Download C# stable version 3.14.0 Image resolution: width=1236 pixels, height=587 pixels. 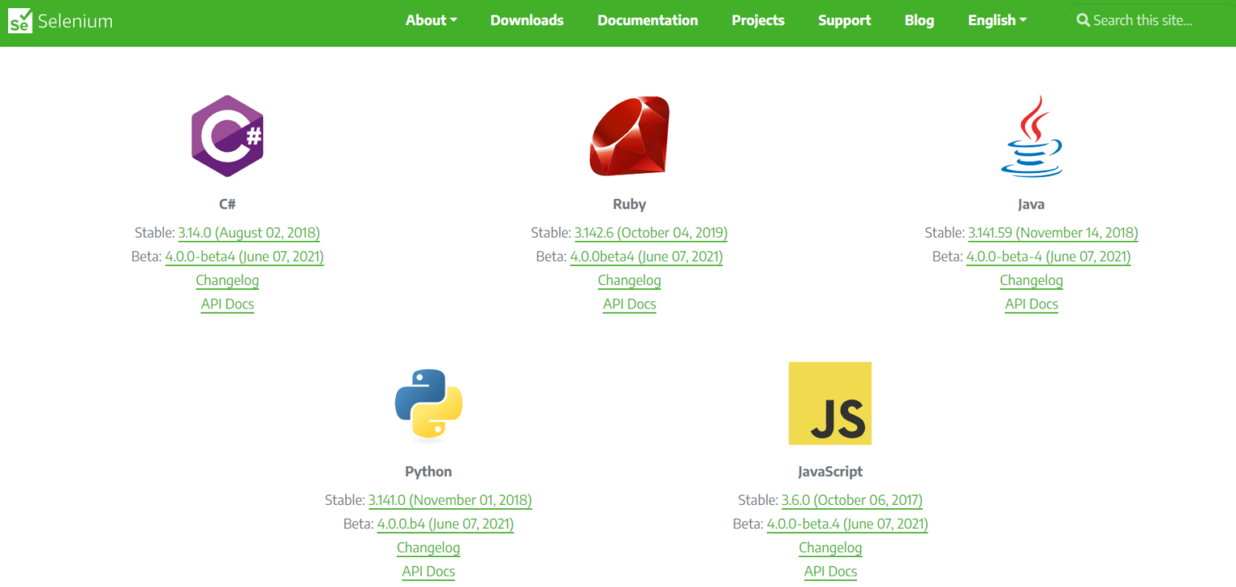click(249, 233)
